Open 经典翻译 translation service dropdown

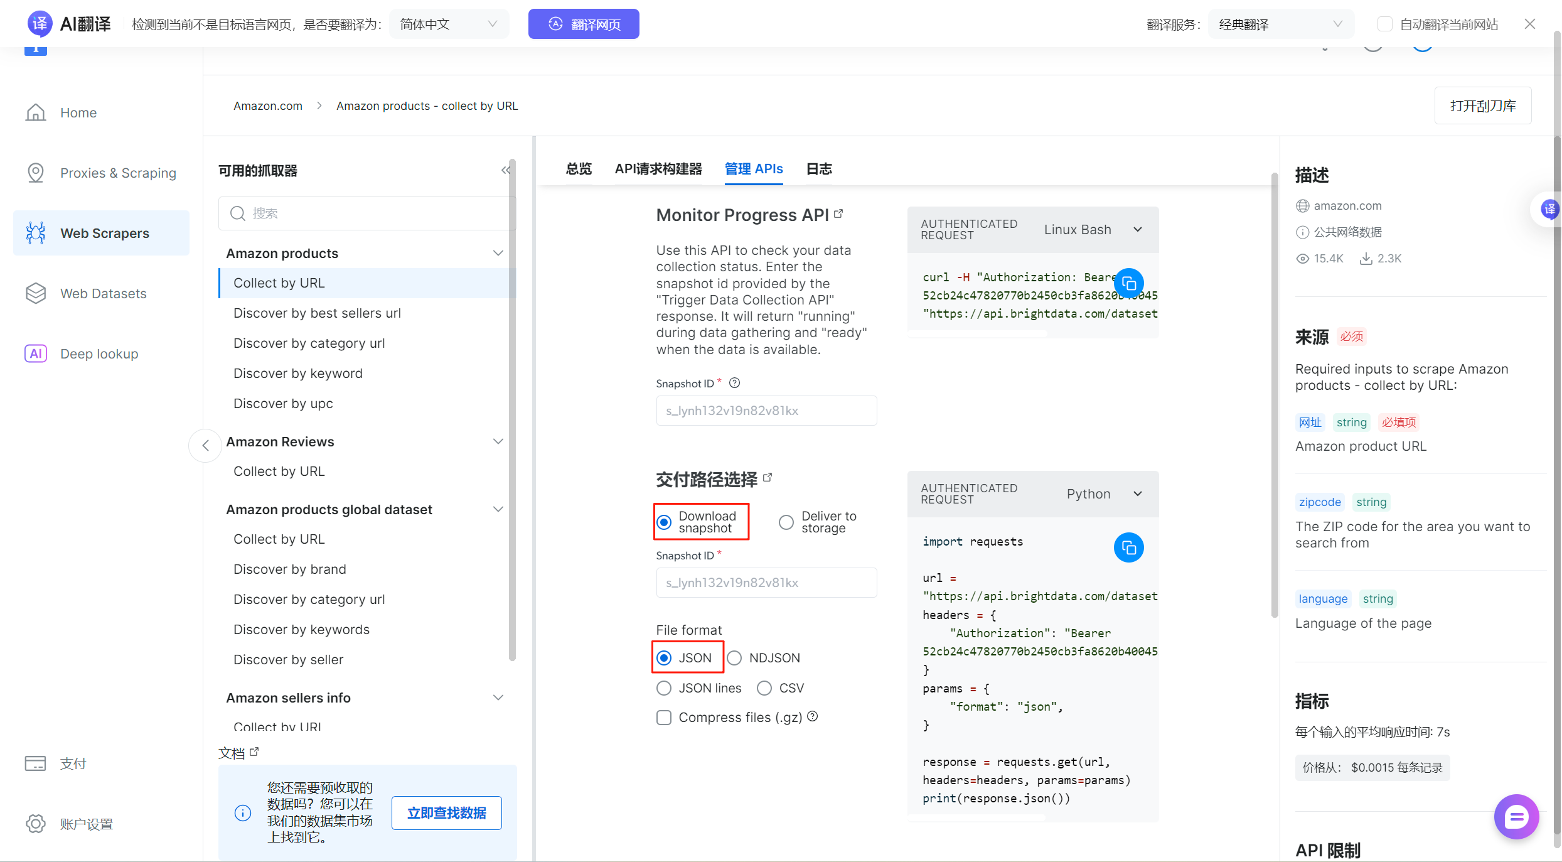tap(1280, 24)
